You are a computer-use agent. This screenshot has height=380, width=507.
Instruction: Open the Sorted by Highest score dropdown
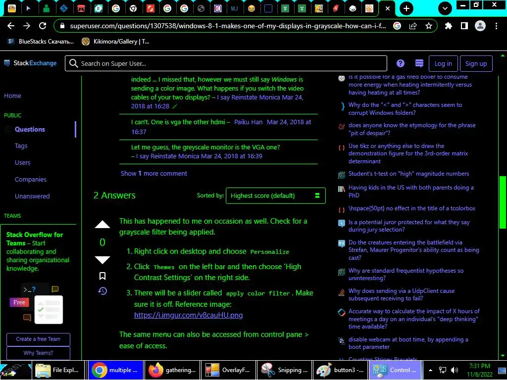(275, 195)
